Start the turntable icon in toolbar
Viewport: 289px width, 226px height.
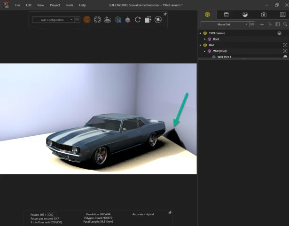pos(108,20)
